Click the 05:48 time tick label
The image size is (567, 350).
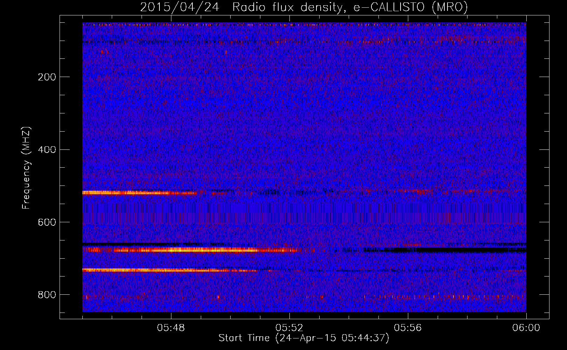click(171, 328)
